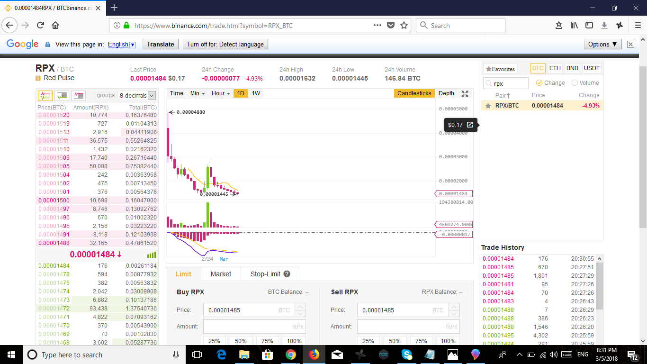Set Sell amount to 75%
This screenshot has width=647, height=364.
[x=421, y=341]
